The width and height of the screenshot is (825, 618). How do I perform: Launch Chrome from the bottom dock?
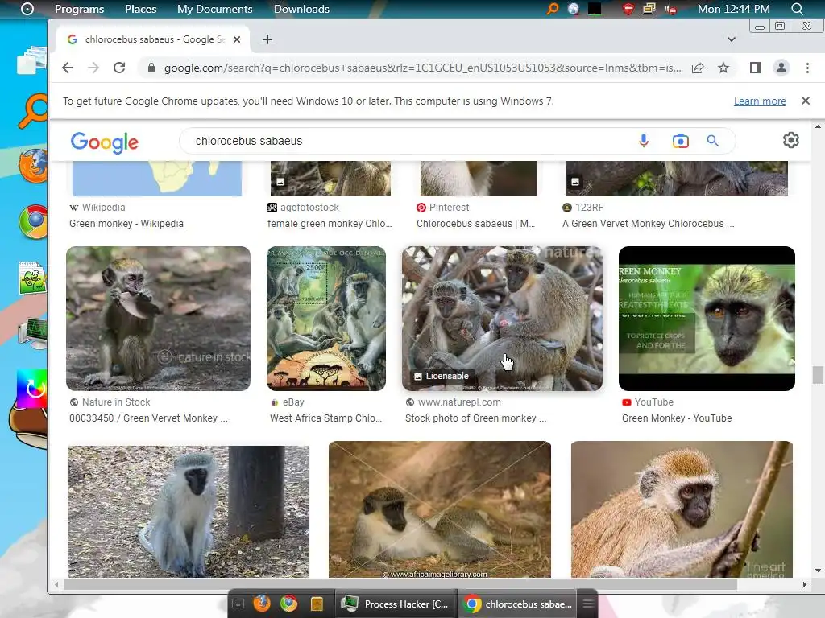coord(288,604)
